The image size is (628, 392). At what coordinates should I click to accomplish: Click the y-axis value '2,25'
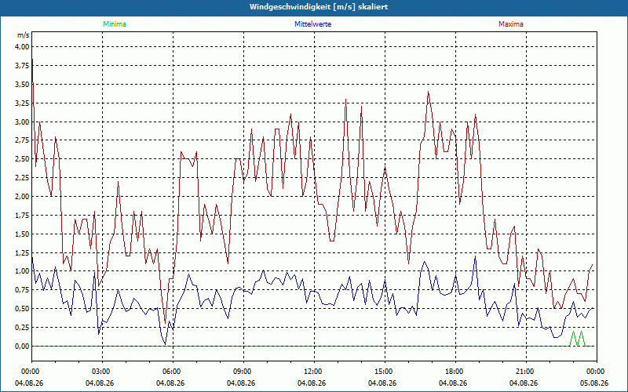click(x=22, y=178)
